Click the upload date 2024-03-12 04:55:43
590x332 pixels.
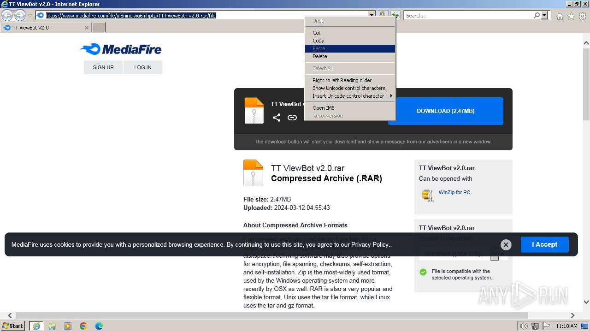pos(302,207)
